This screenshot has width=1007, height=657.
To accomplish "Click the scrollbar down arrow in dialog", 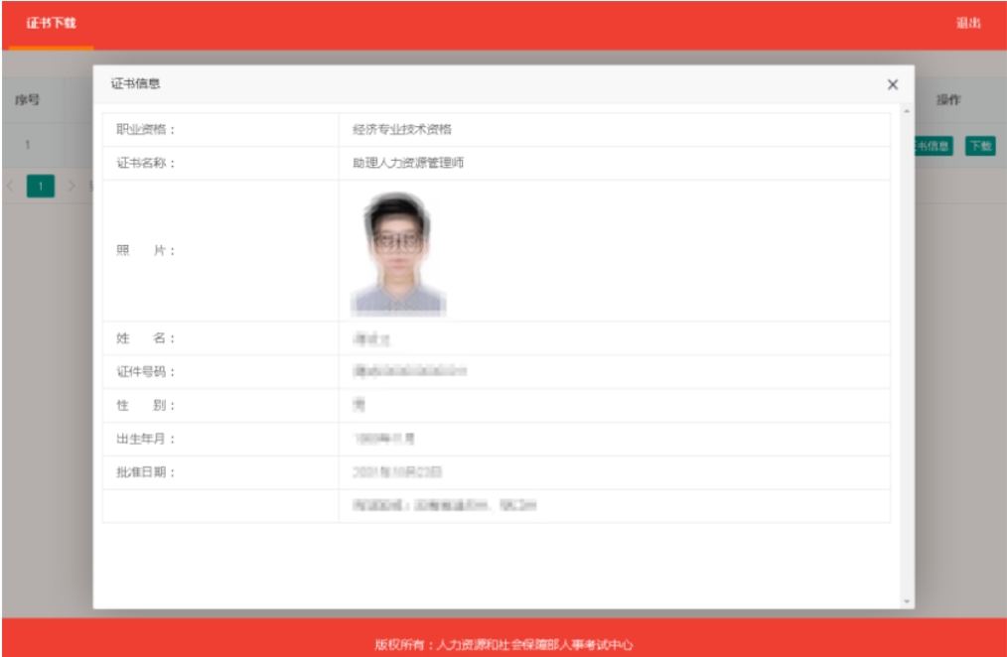I will click(907, 601).
